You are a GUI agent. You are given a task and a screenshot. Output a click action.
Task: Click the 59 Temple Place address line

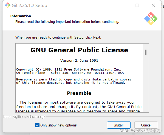pos(70,73)
